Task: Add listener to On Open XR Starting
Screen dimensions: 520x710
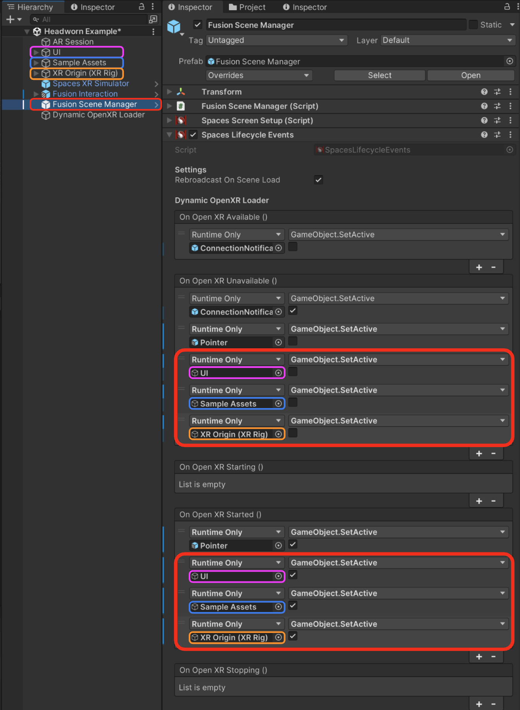Action: coord(479,501)
